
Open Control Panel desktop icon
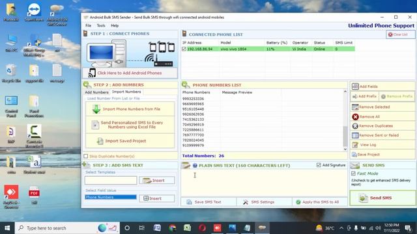pos(11,106)
